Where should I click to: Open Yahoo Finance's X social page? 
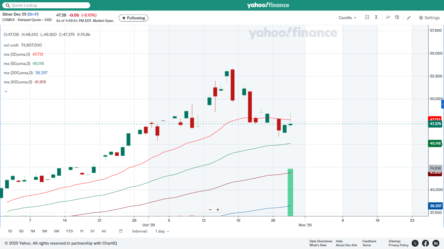415,243
